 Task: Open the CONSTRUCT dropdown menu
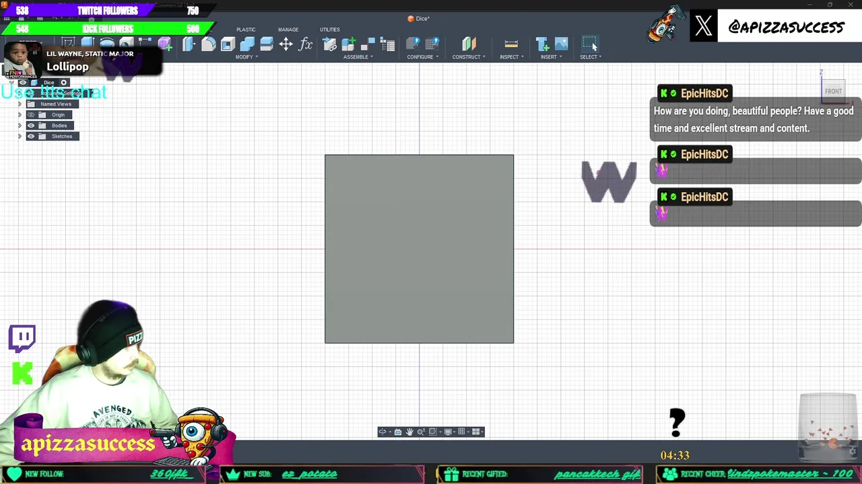[469, 57]
